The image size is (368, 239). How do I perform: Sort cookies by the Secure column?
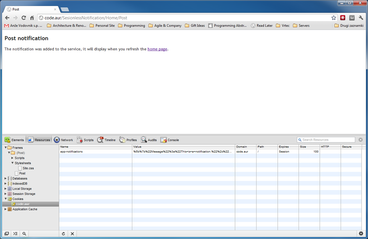351,147
